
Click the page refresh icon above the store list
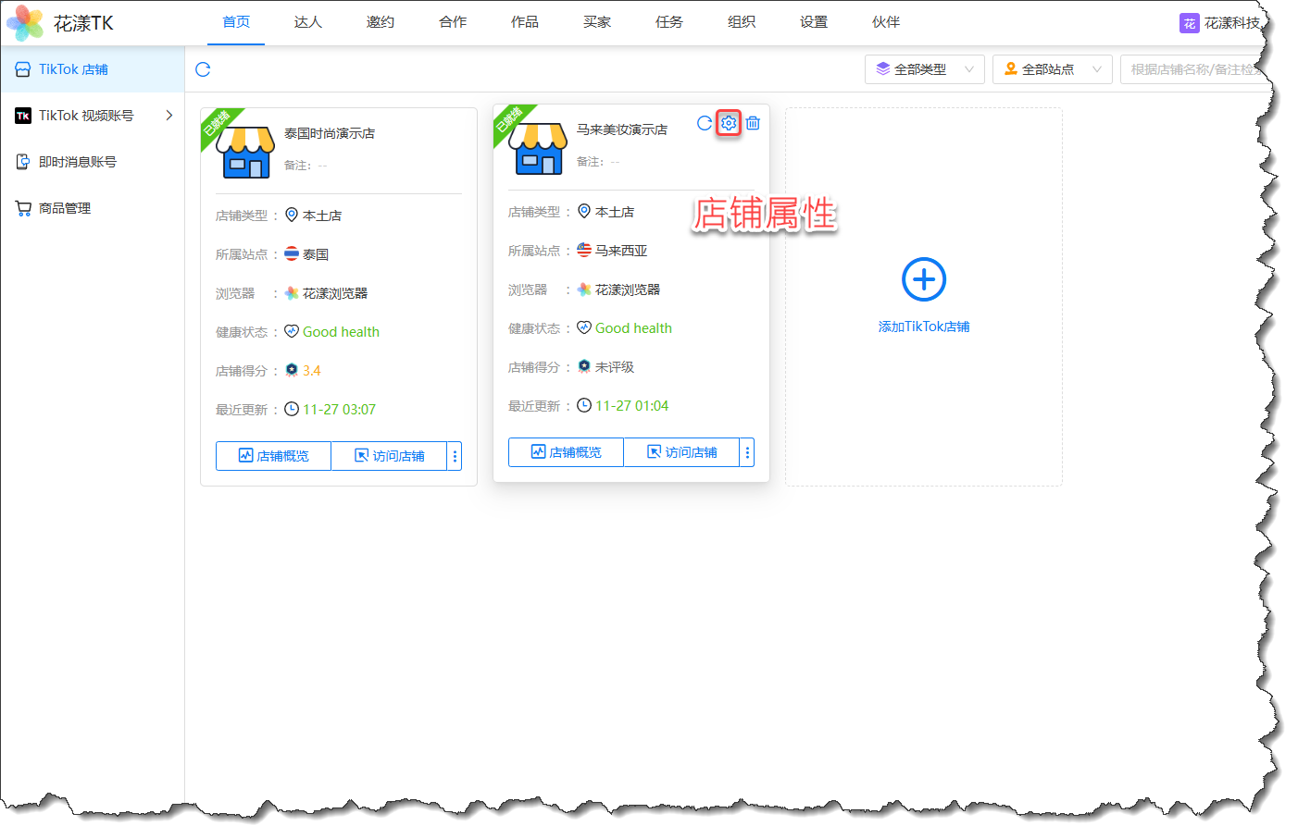(203, 69)
